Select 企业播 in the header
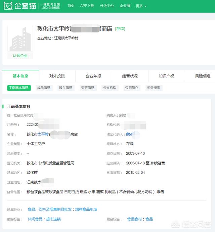 [125, 6]
